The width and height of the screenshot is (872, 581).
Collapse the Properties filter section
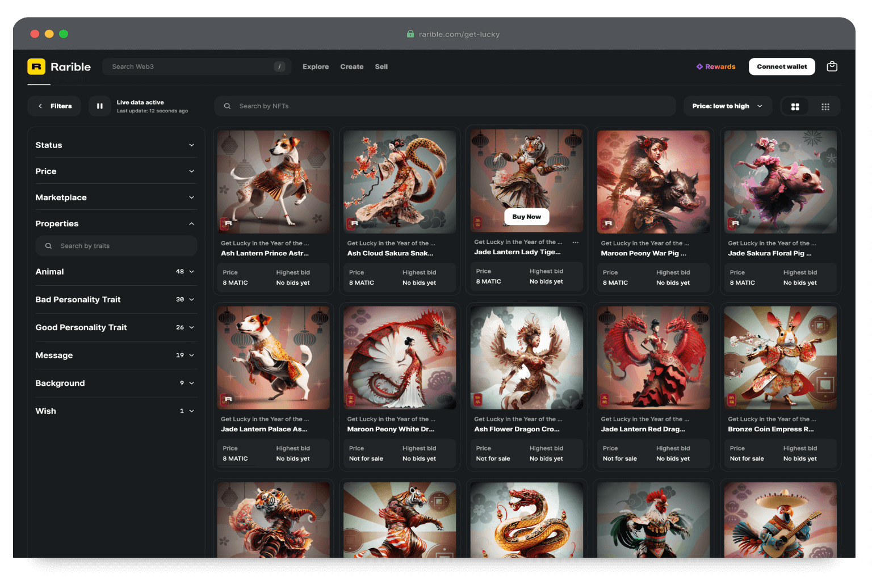point(116,224)
